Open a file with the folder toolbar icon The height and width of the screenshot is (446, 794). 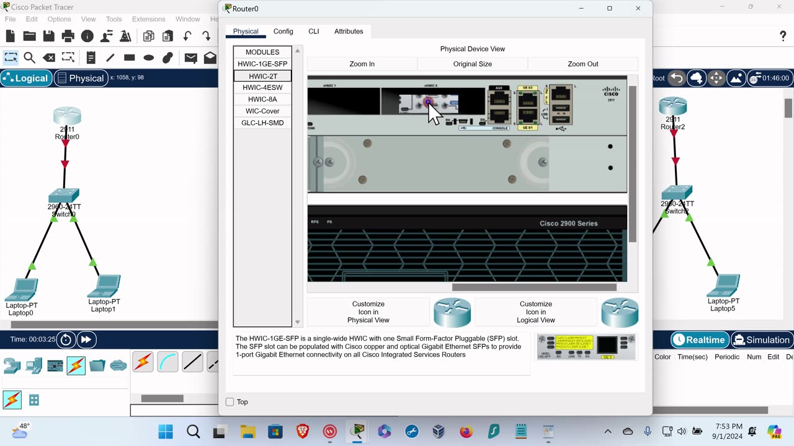(x=29, y=37)
